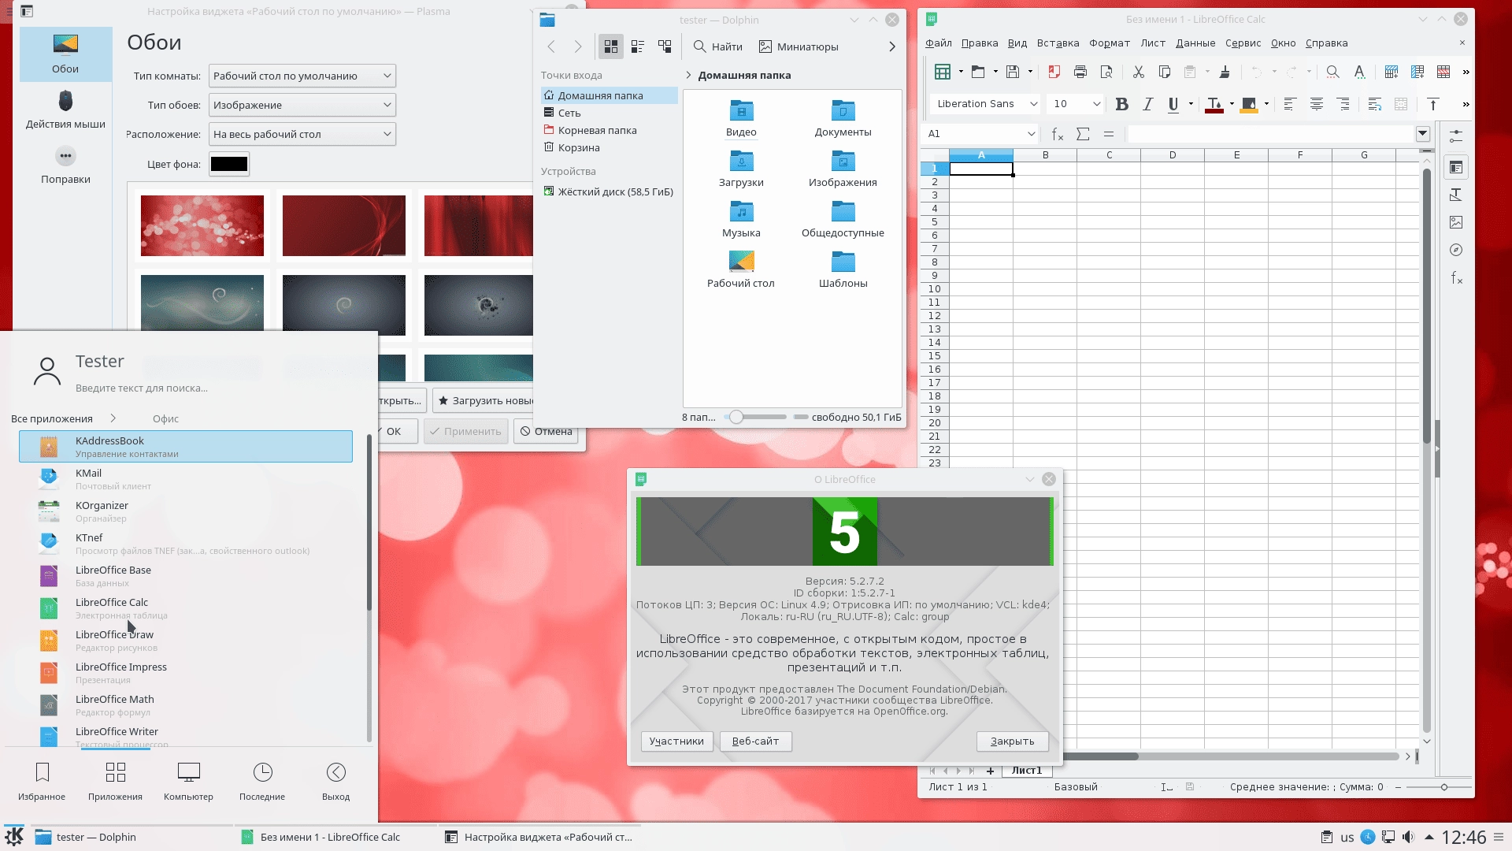Screen dimensions: 1512x851
Task: Open the Файл menu in Calc
Action: (x=938, y=43)
